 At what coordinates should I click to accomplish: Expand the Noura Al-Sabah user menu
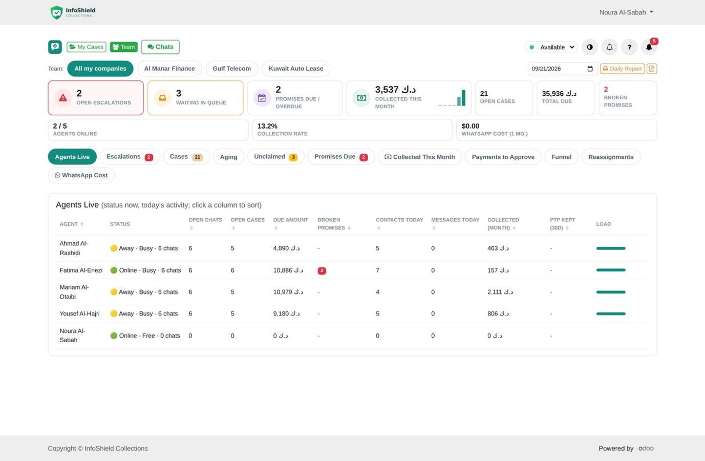pos(626,12)
